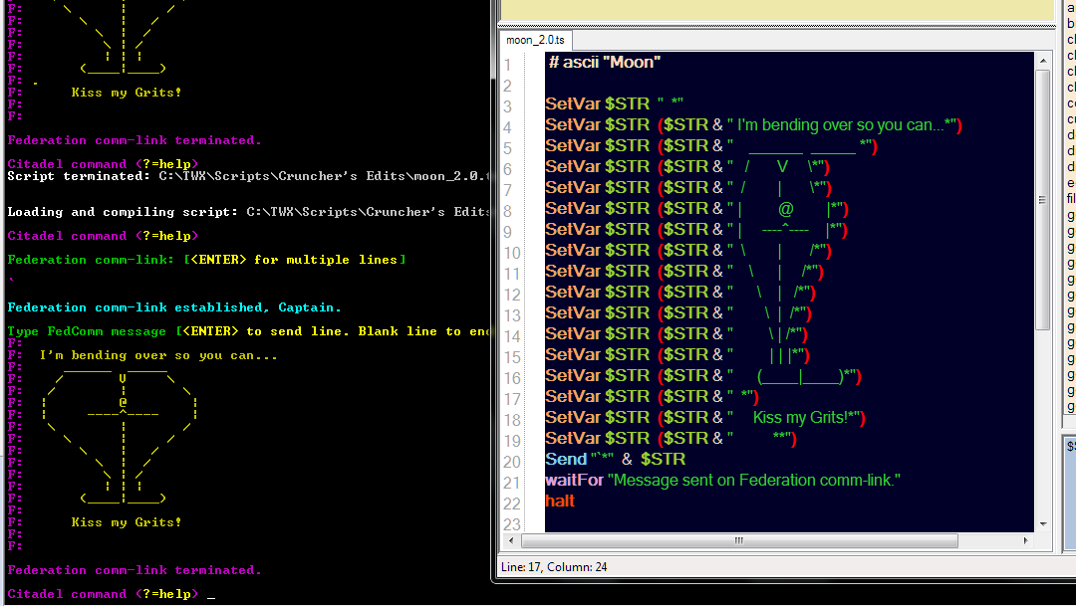The height and width of the screenshot is (606, 1076).
Task: Click the halt command on line 22
Action: 559,501
